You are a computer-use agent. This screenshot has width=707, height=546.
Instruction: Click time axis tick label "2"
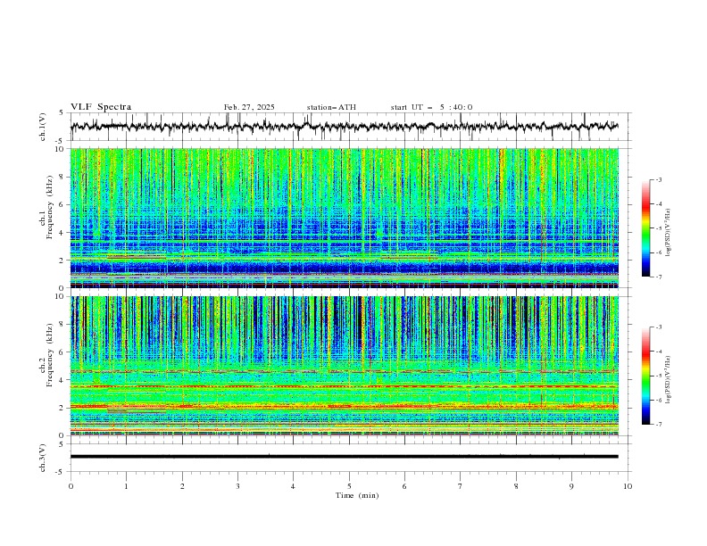(x=182, y=486)
